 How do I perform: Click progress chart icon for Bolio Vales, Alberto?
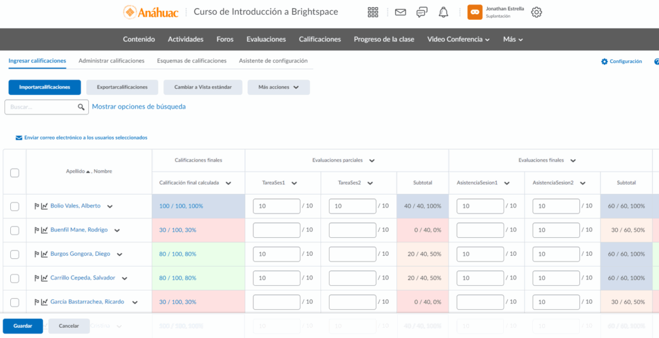click(x=44, y=206)
